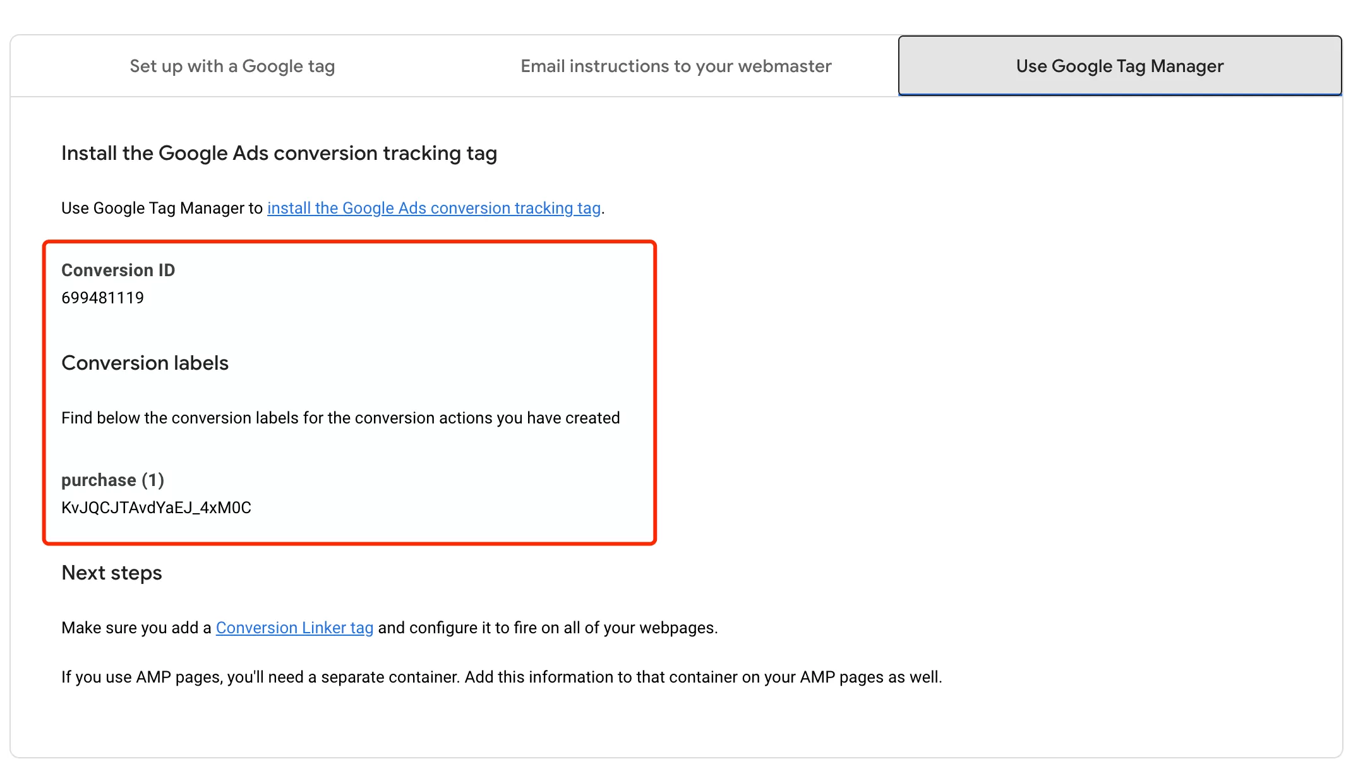Switch to Set up with a Google tag tab
1358x766 pixels.
pyautogui.click(x=232, y=66)
